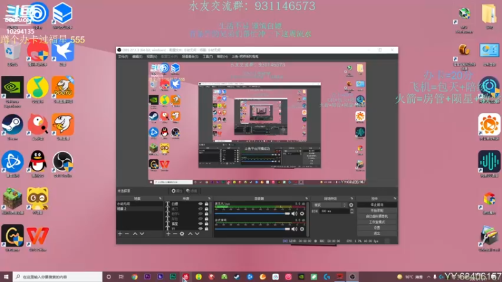Toggle lock of YY source
This screenshot has width=502, height=282.
206,229
